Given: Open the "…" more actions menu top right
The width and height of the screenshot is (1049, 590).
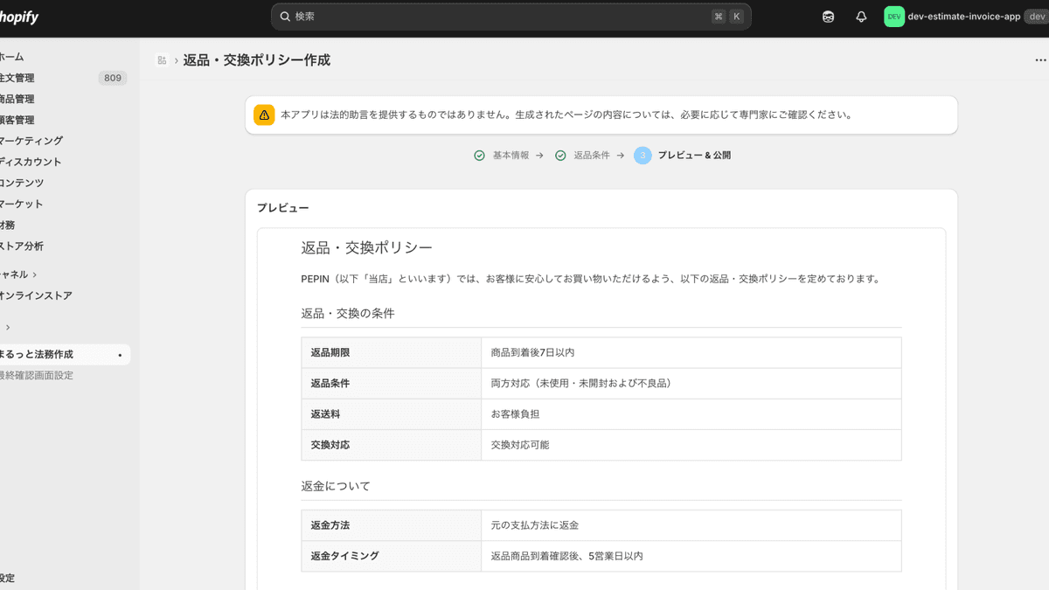Looking at the screenshot, I should pos(1039,59).
